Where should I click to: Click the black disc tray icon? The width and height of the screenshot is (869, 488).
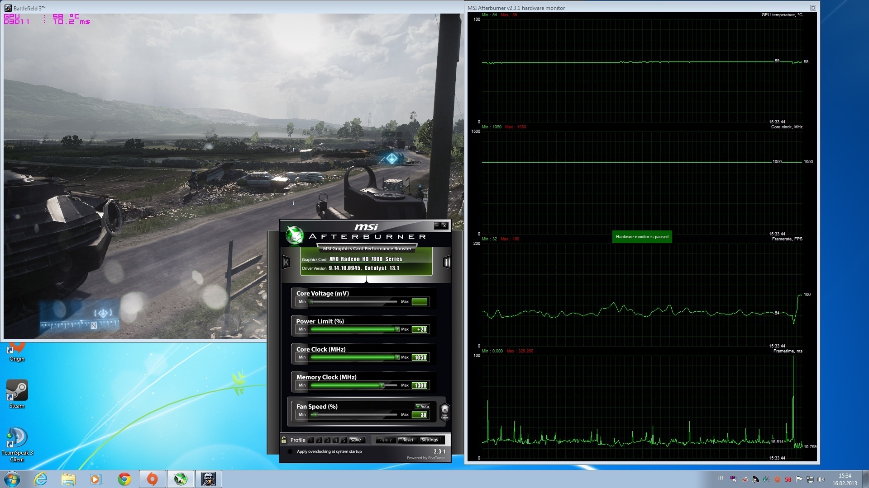pos(755,479)
